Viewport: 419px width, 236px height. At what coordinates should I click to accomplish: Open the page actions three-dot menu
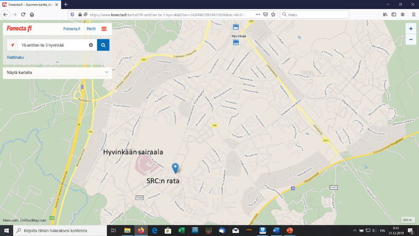(x=258, y=14)
